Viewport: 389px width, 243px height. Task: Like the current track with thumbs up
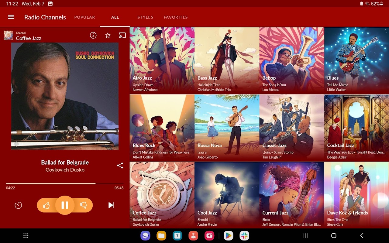(x=46, y=206)
